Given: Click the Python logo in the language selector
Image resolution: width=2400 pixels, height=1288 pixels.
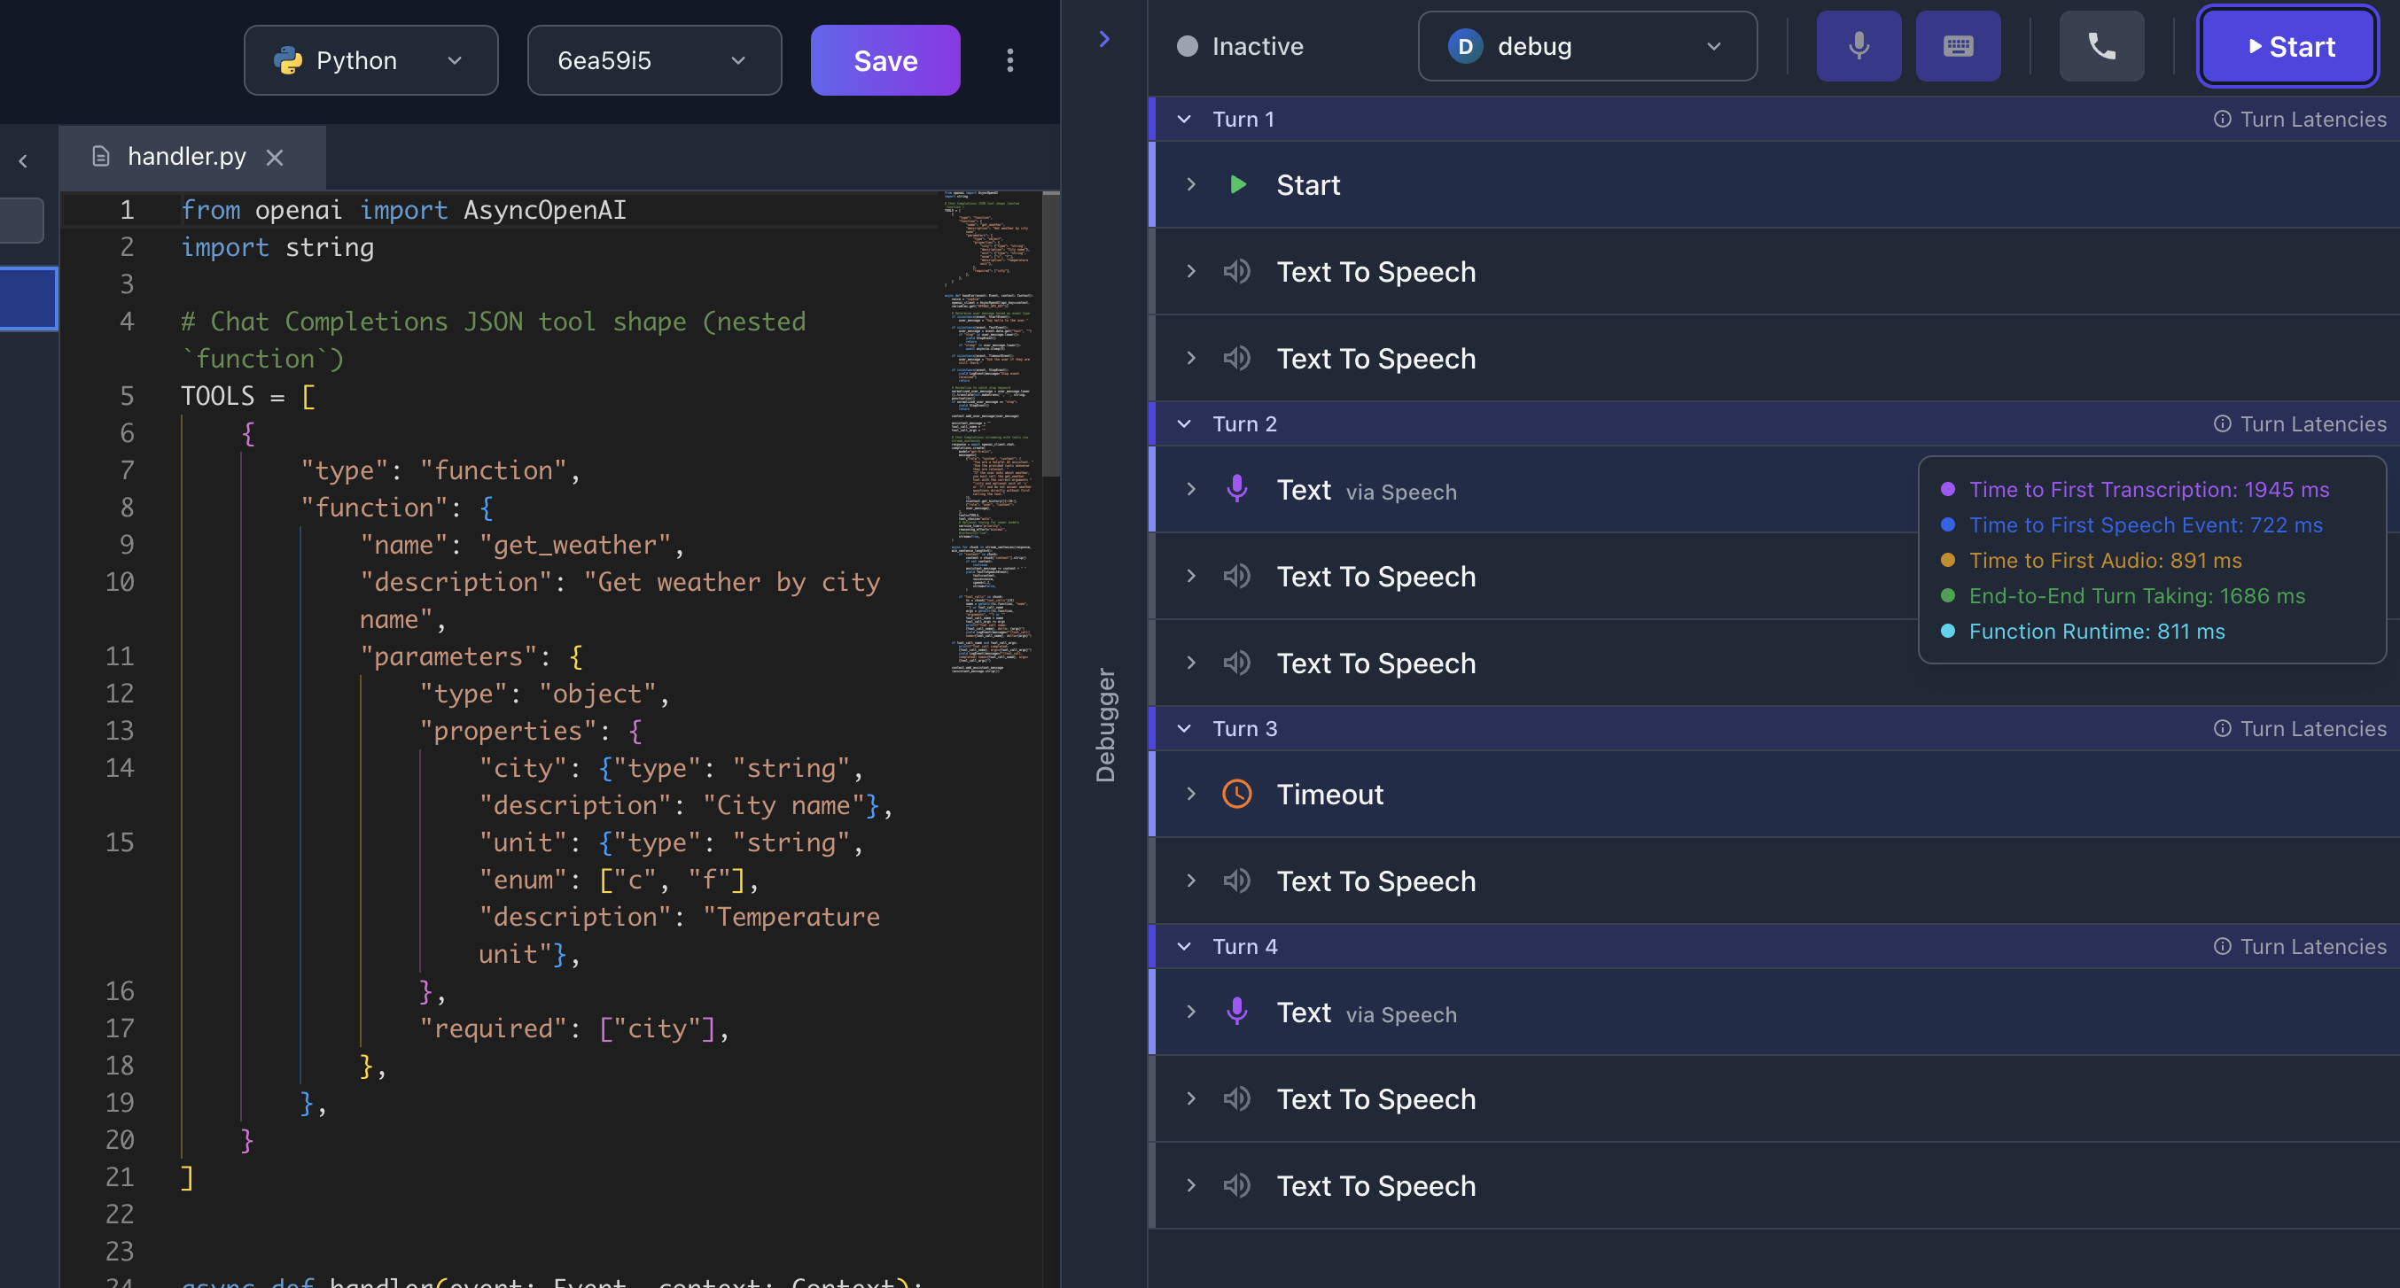Looking at the screenshot, I should coord(290,59).
